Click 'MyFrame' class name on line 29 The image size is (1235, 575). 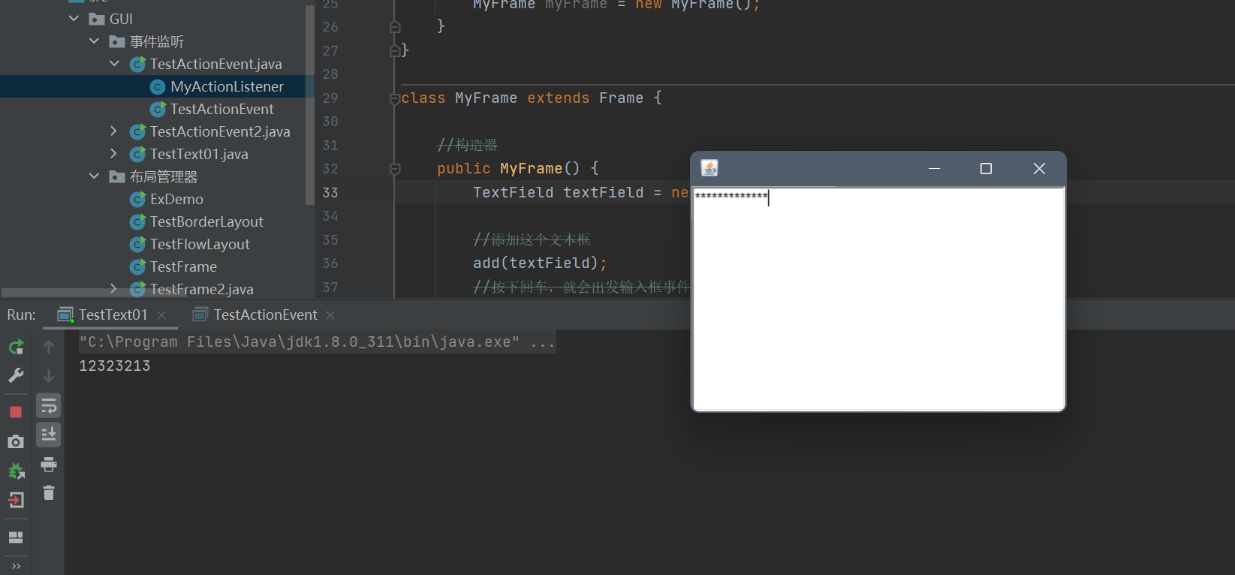(x=486, y=98)
